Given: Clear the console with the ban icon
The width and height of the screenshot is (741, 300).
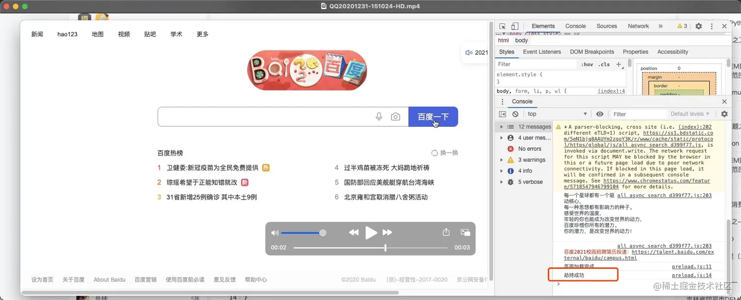Looking at the screenshot, I should click(515, 114).
